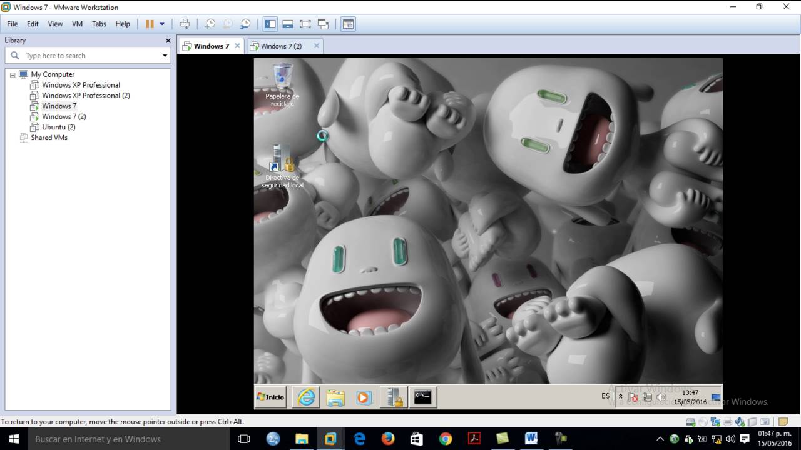The width and height of the screenshot is (801, 450).
Task: Take a snapshot of this virtual machine
Action: tap(210, 24)
